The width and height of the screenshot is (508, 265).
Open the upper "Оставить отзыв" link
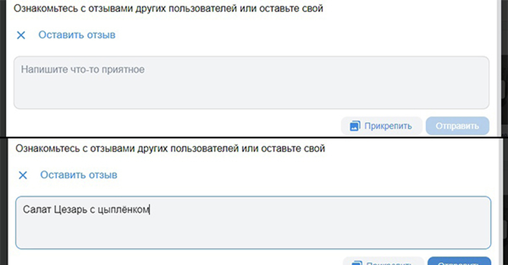pos(77,35)
